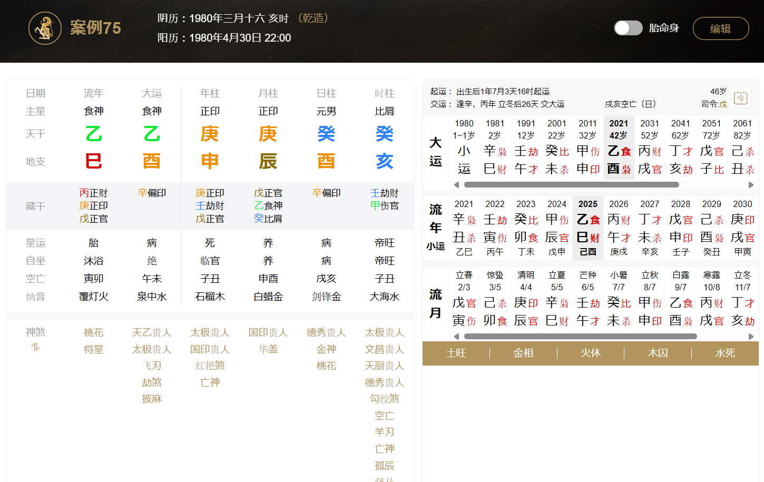
Task: Choose 2026 丙午 in the 流年 row
Action: (619, 228)
